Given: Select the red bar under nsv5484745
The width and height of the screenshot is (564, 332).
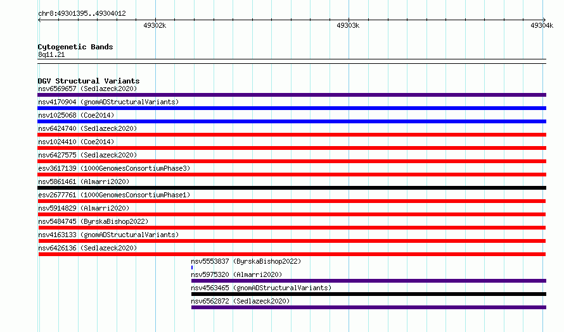Looking at the screenshot, I should pos(292,228).
